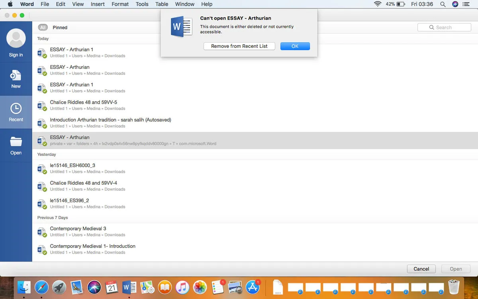Viewport: 478px width, 299px height.
Task: Click the battery status in the menu bar
Action: [394, 4]
